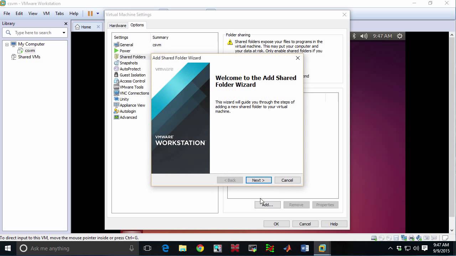Open Microsoft Word from the taskbar
Screen dimensions: 456x256
[305, 248]
